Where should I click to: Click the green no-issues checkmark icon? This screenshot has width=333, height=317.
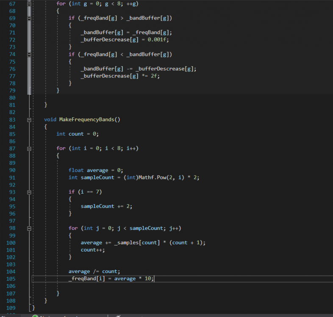(35, 315)
